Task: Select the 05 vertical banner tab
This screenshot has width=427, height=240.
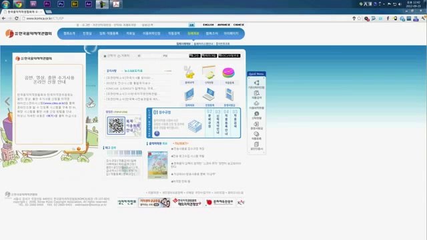Action: click(x=235, y=123)
